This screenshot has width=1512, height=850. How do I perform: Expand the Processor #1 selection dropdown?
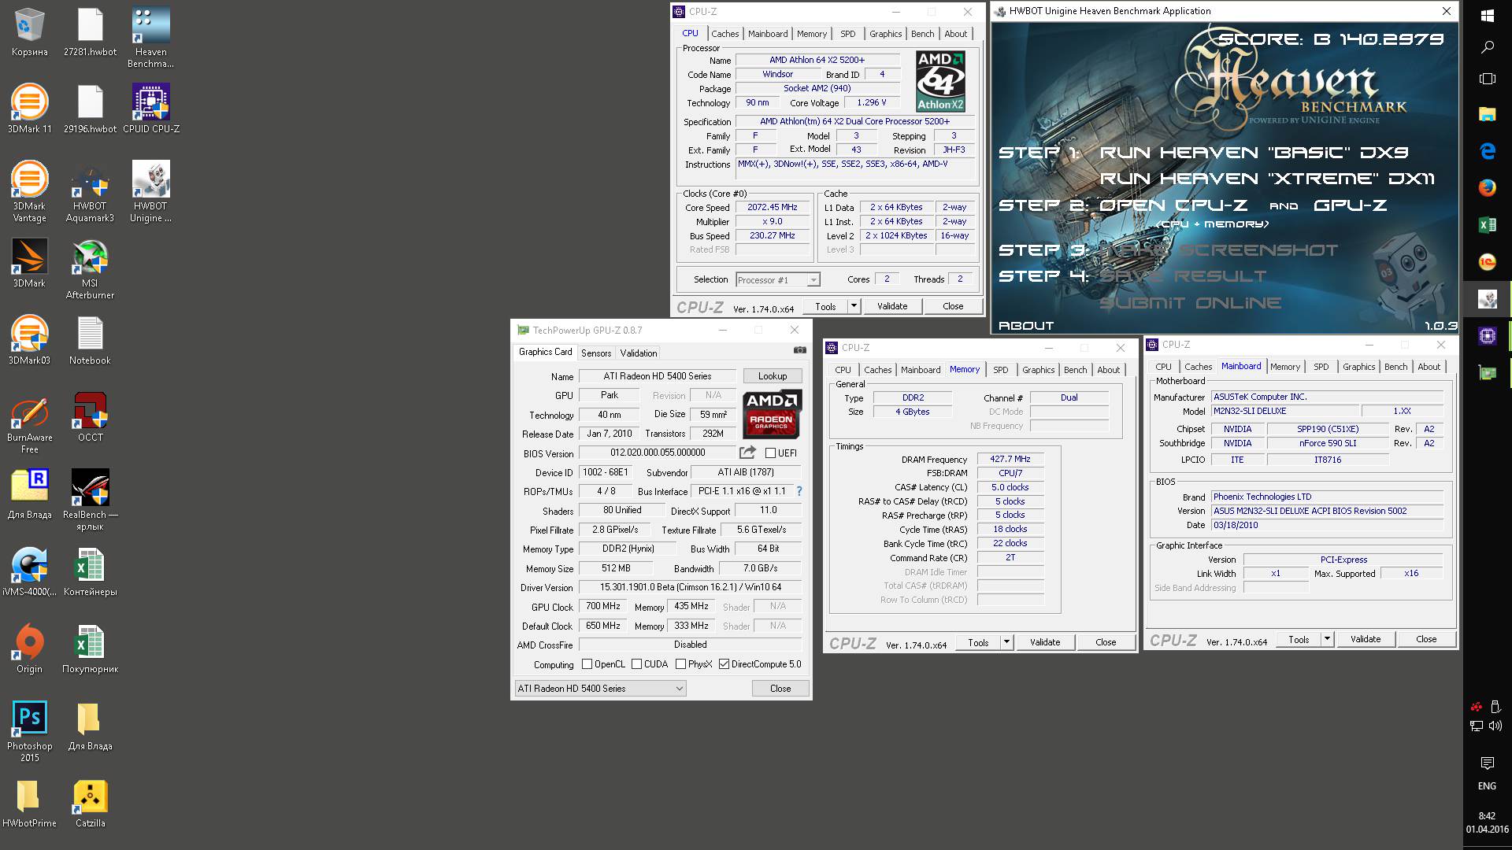(813, 280)
